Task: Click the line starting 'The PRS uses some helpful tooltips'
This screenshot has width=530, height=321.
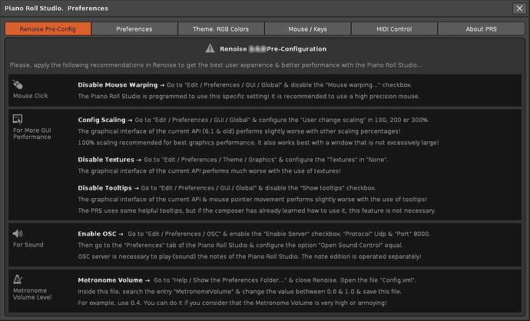Action: (x=257, y=210)
